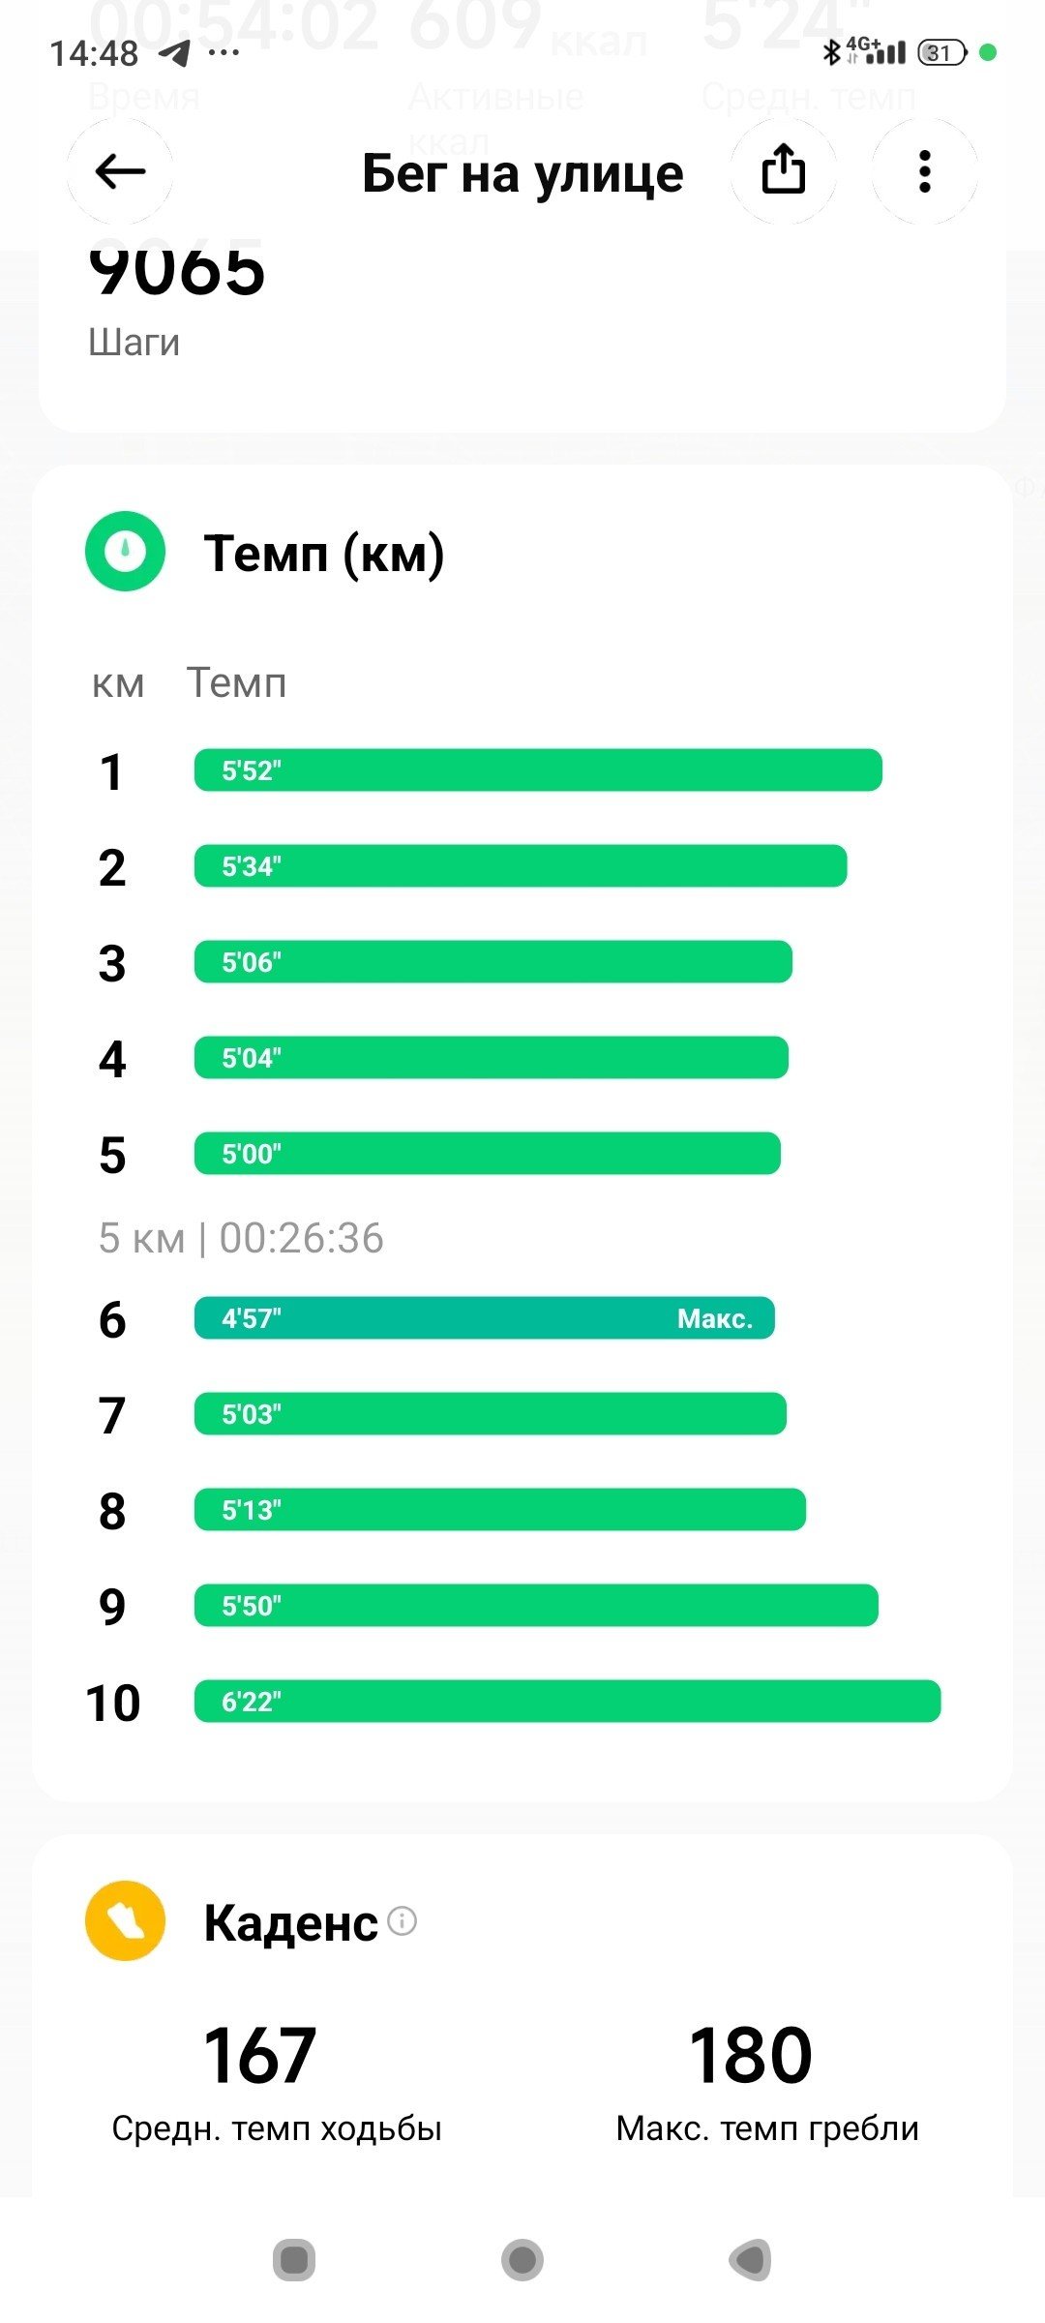Select kilometer 1 pace bar 5'52"
The height and width of the screenshot is (2323, 1045).
[538, 770]
